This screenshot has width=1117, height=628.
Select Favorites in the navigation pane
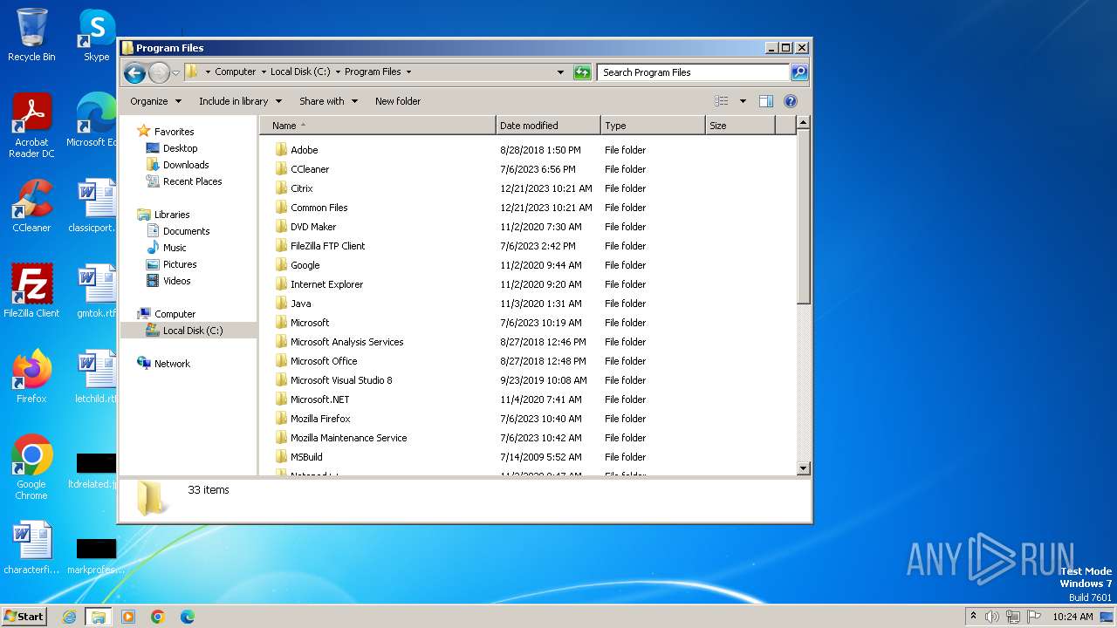[174, 132]
